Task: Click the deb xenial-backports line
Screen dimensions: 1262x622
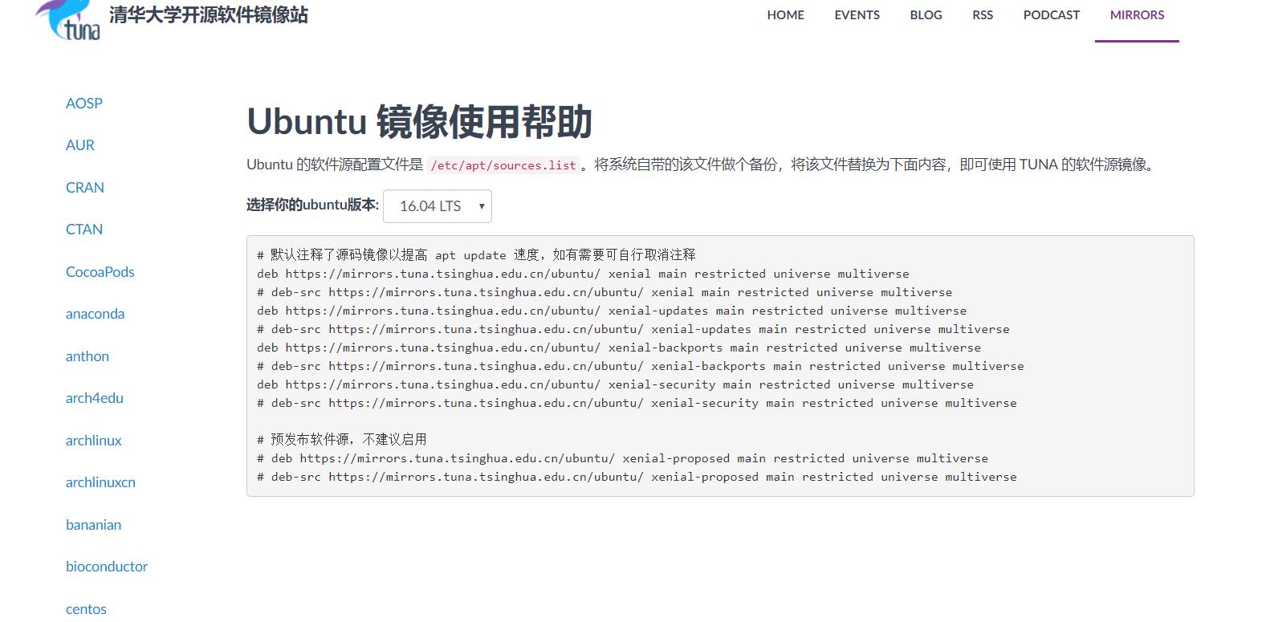Action: [x=619, y=348]
